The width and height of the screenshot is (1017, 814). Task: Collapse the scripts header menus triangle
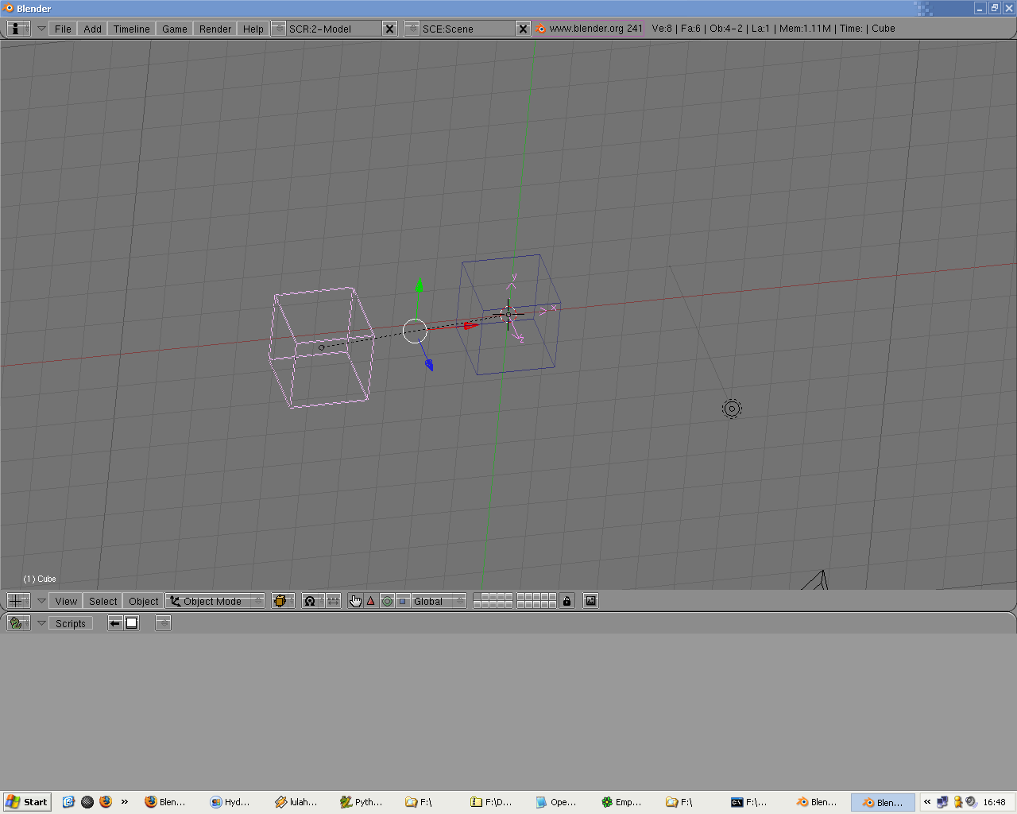point(41,623)
